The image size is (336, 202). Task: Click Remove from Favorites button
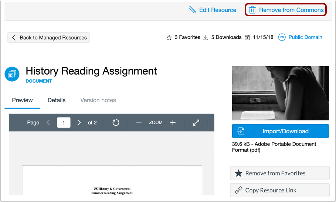(x=280, y=173)
